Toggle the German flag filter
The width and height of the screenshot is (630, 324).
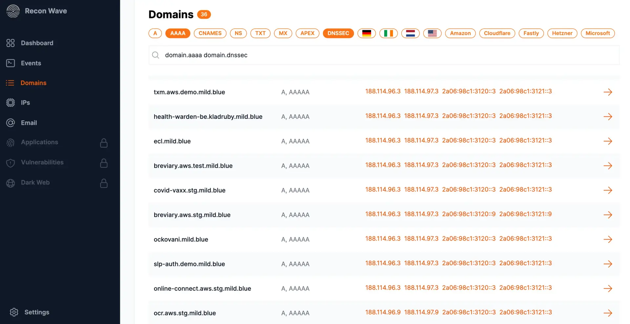click(367, 33)
